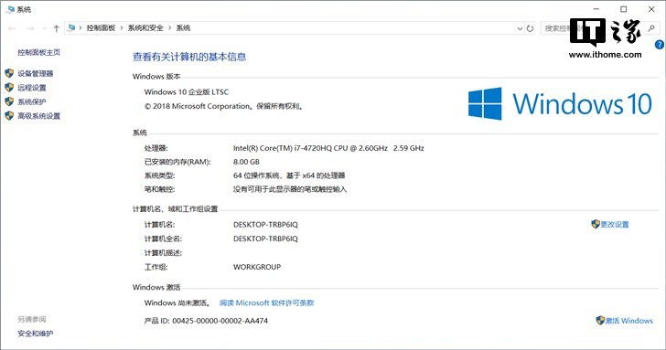
Task: Click the magnifier search icon
Action: tap(651, 28)
